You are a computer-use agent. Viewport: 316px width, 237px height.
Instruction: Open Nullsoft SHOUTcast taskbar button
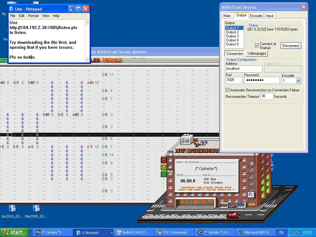click(134, 232)
